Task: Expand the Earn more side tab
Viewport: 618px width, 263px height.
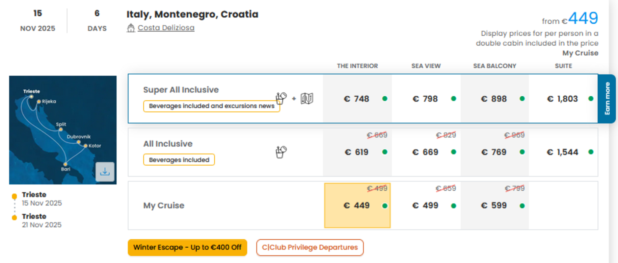Action: pyautogui.click(x=607, y=99)
